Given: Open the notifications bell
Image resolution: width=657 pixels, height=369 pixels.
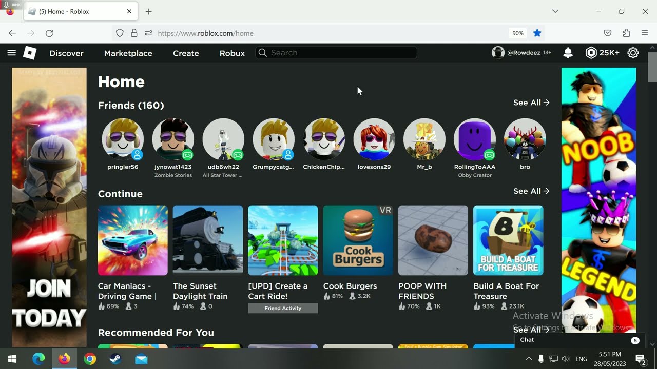Looking at the screenshot, I should 568,53.
